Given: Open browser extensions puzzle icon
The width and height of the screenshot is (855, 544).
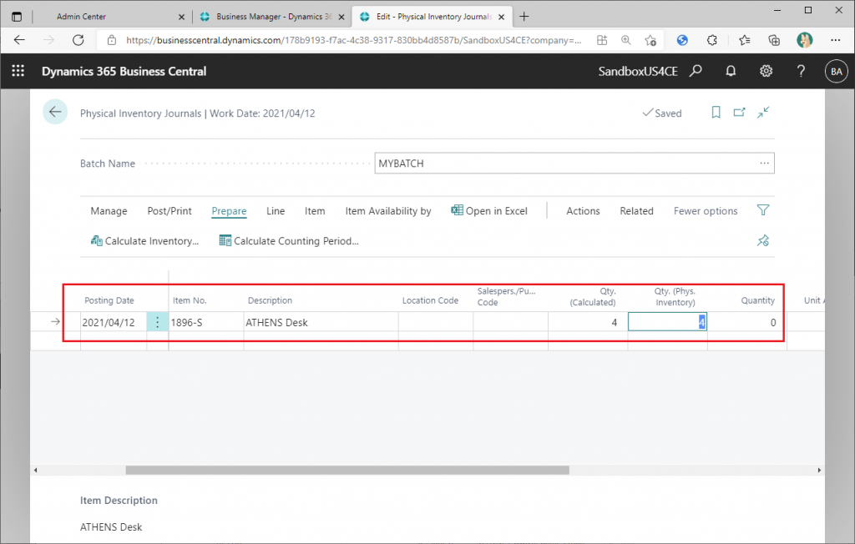Looking at the screenshot, I should tap(712, 40).
